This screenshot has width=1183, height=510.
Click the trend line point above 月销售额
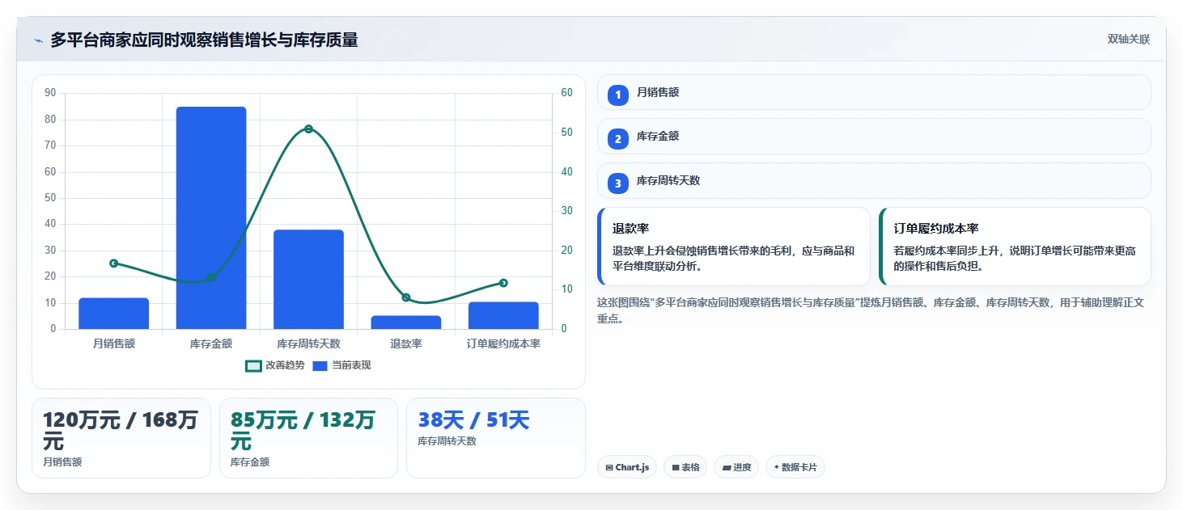[x=114, y=263]
